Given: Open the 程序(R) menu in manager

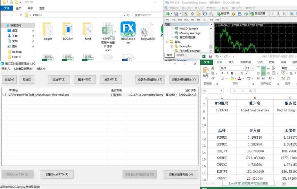Looking at the screenshot, I should tap(6, 69).
